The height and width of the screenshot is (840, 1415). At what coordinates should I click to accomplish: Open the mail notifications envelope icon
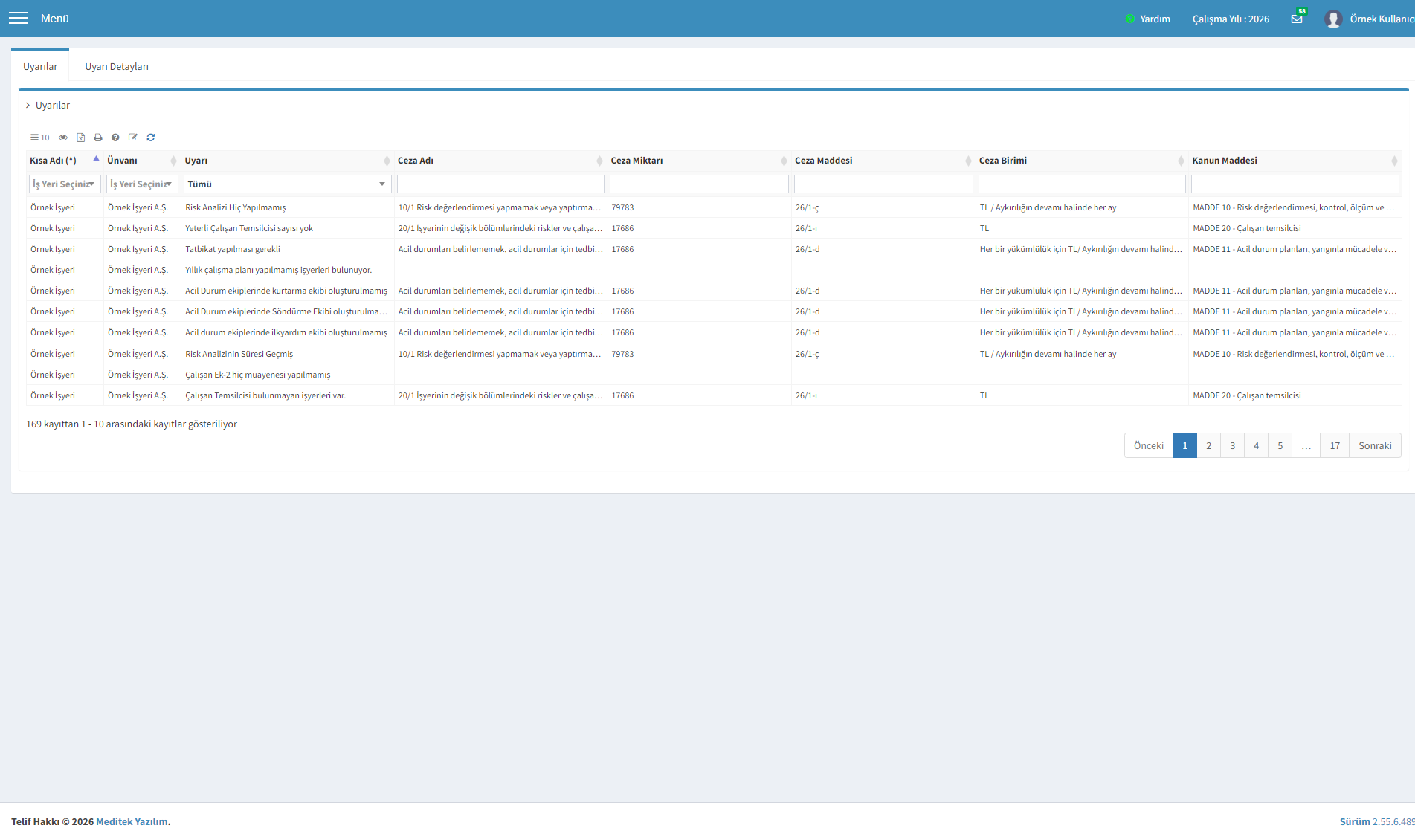tap(1297, 19)
